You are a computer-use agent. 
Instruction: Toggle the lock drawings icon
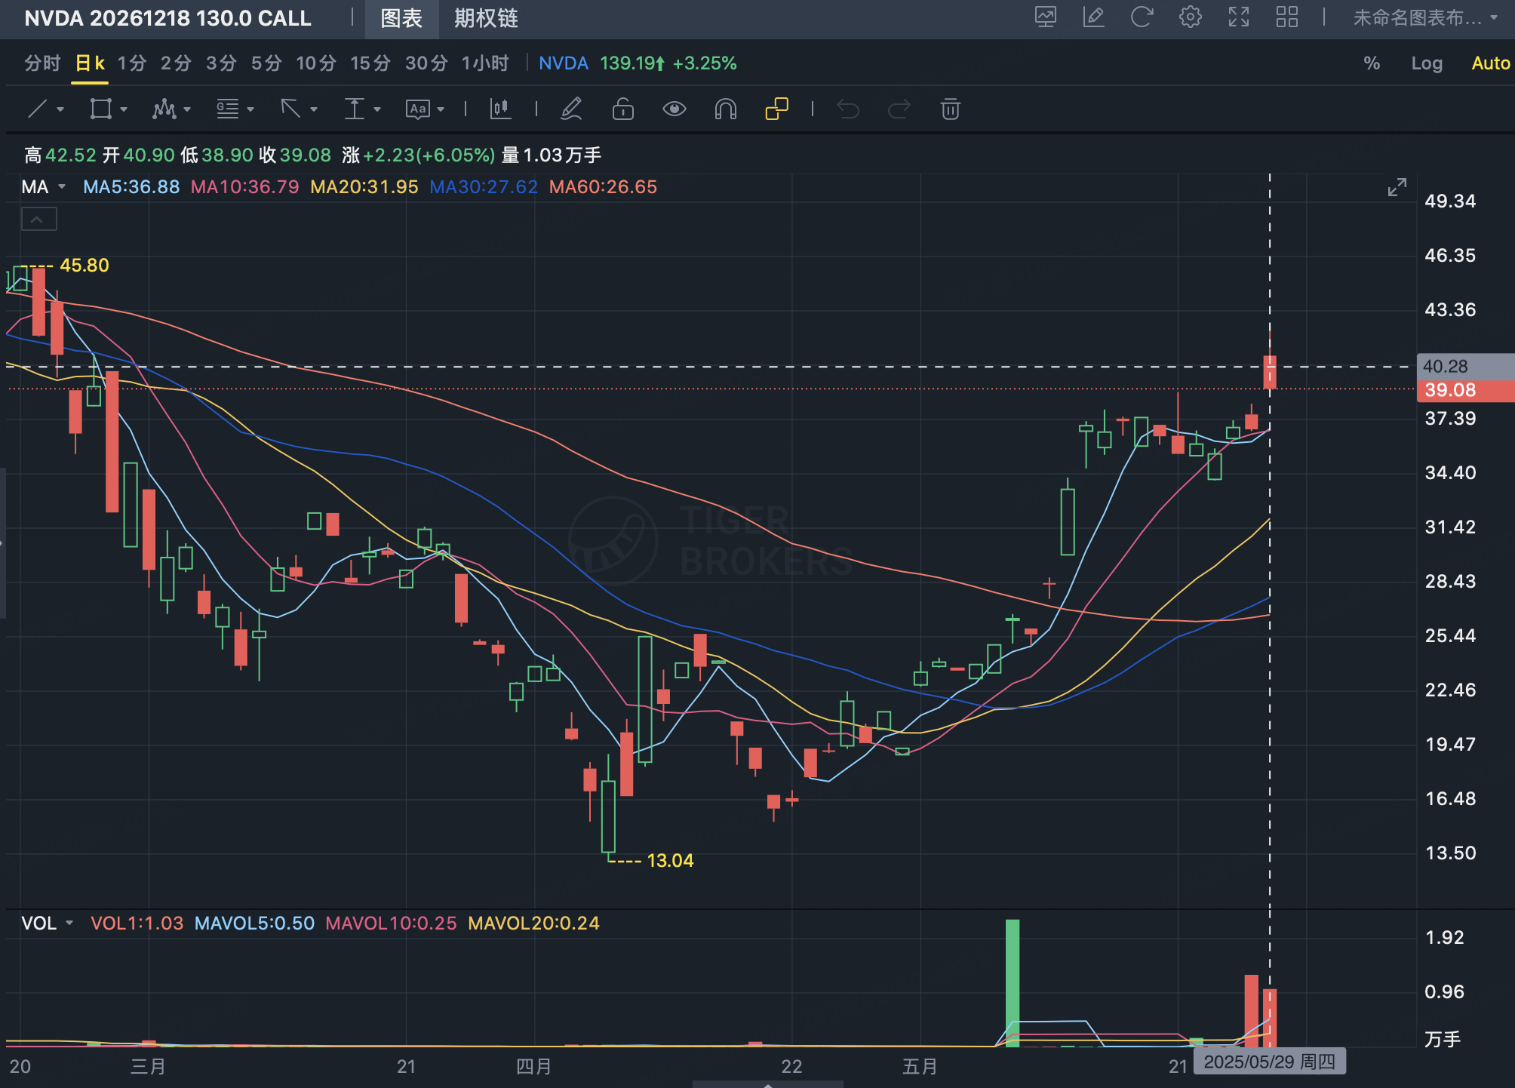[623, 109]
